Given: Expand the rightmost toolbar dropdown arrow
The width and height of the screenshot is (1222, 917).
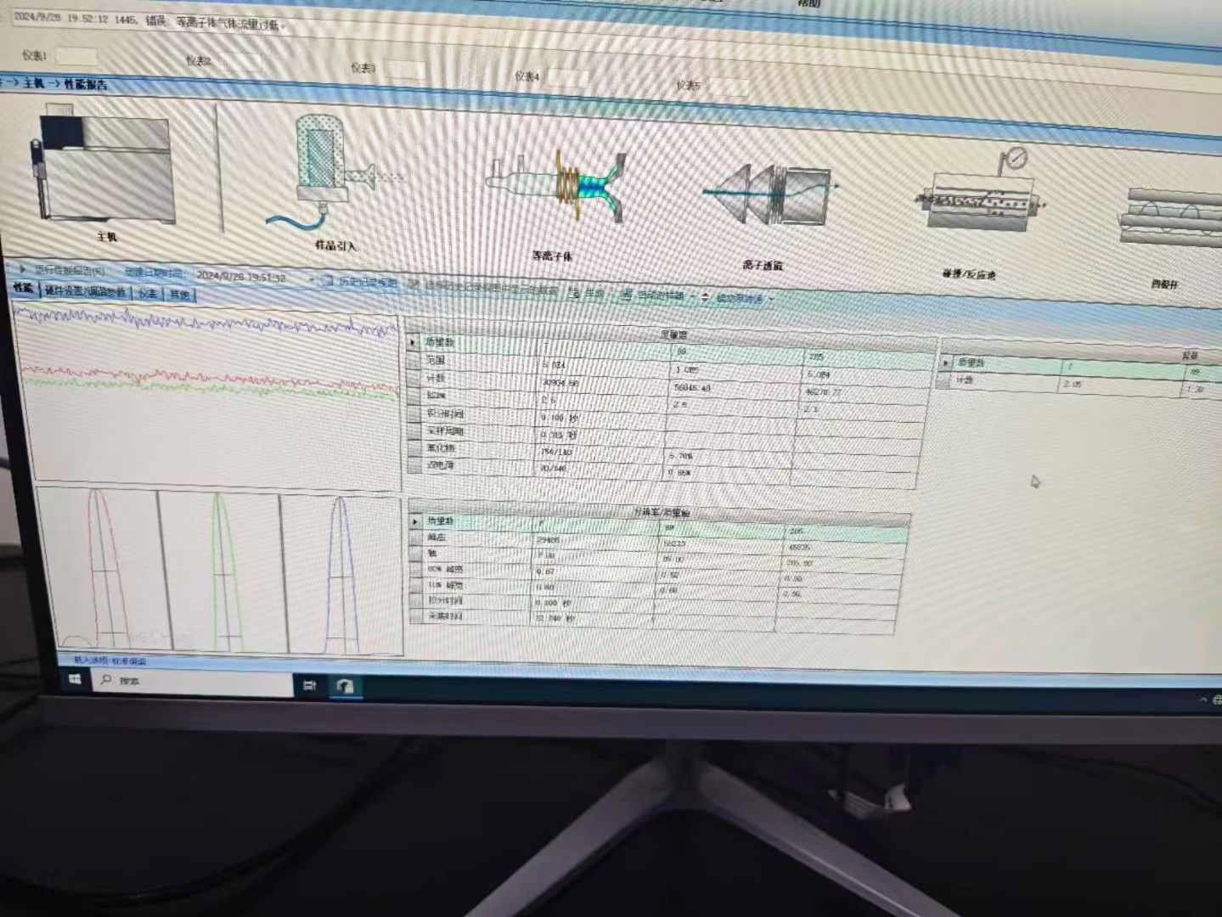Looking at the screenshot, I should point(771,300).
